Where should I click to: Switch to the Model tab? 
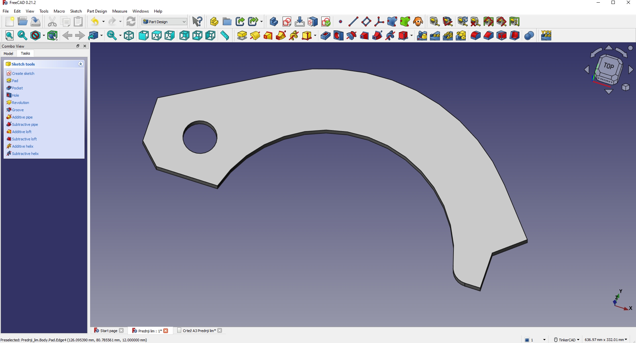(8, 53)
